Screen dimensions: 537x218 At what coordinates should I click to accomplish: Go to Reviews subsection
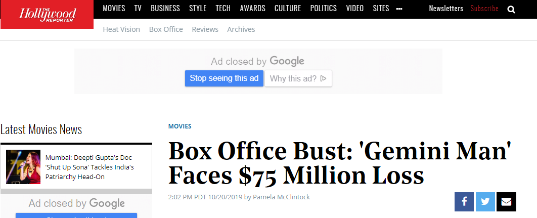205,29
